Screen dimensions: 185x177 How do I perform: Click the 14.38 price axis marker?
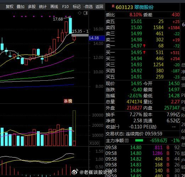click(97, 38)
